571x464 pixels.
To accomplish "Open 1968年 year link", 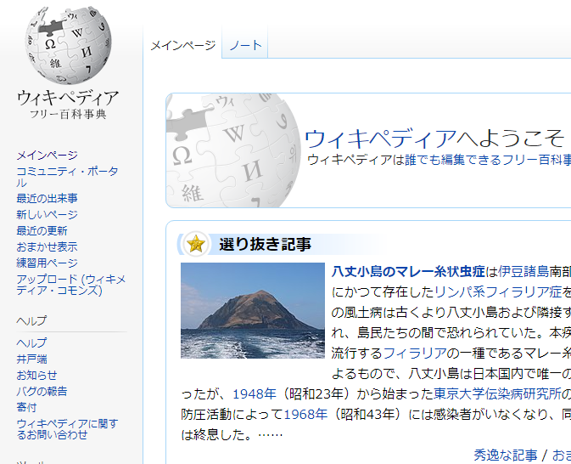I will [305, 415].
